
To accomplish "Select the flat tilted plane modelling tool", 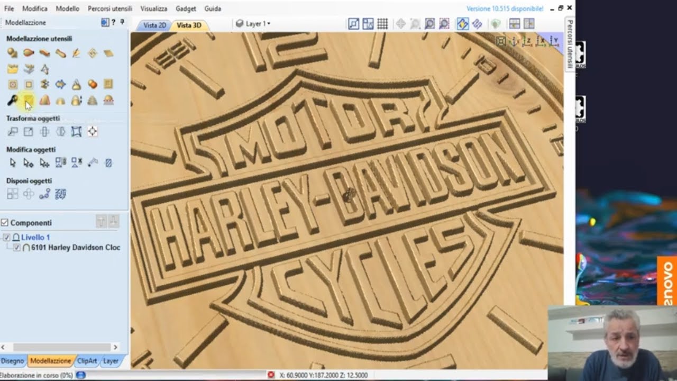I will [108, 53].
